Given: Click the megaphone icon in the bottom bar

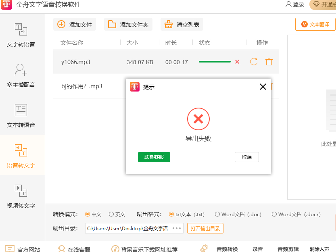Looking at the screenshot, I should 204,248.
